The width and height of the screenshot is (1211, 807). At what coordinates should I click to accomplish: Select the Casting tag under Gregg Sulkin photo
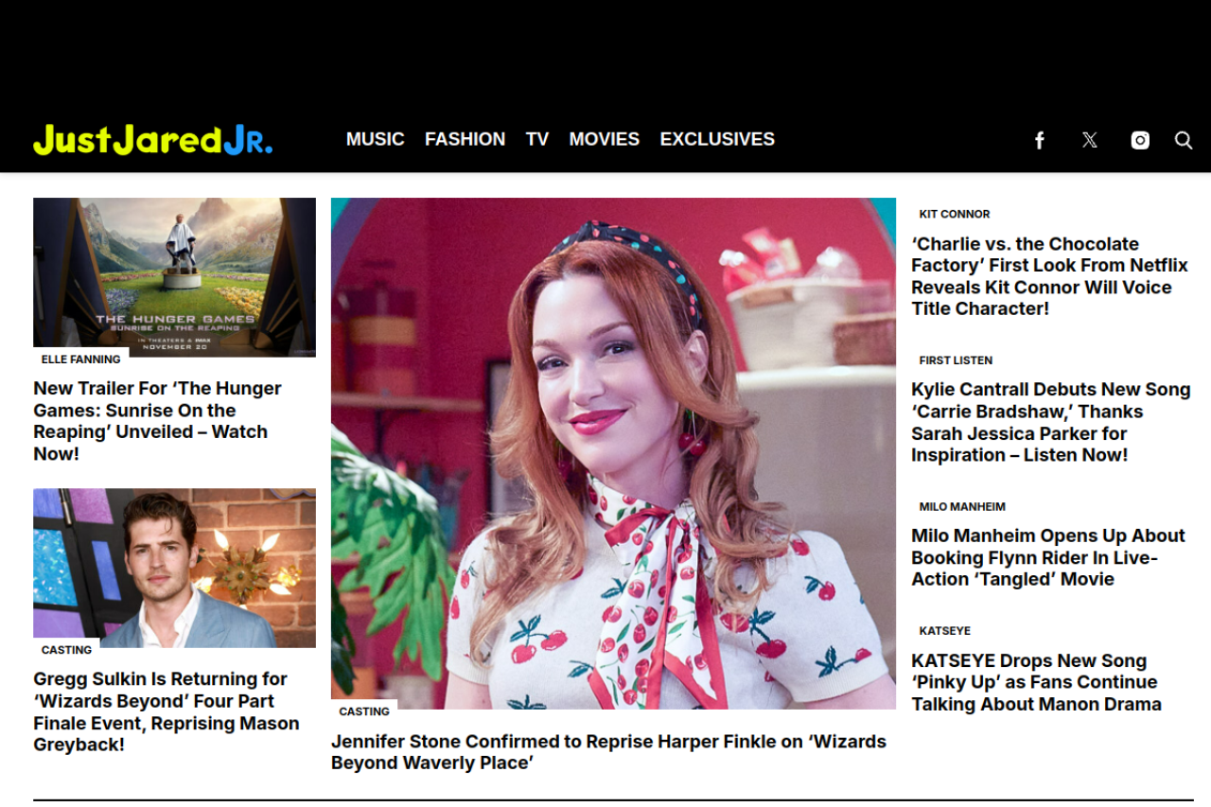coord(67,650)
